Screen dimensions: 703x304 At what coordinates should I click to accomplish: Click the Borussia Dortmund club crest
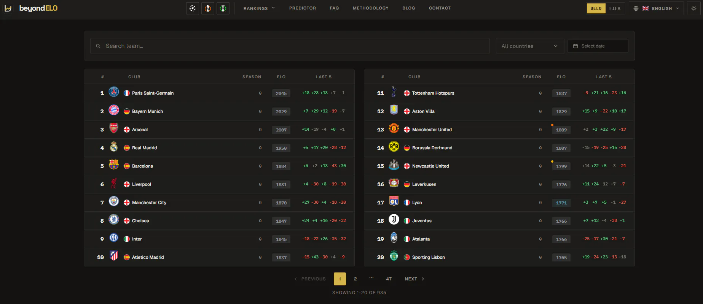tap(394, 146)
